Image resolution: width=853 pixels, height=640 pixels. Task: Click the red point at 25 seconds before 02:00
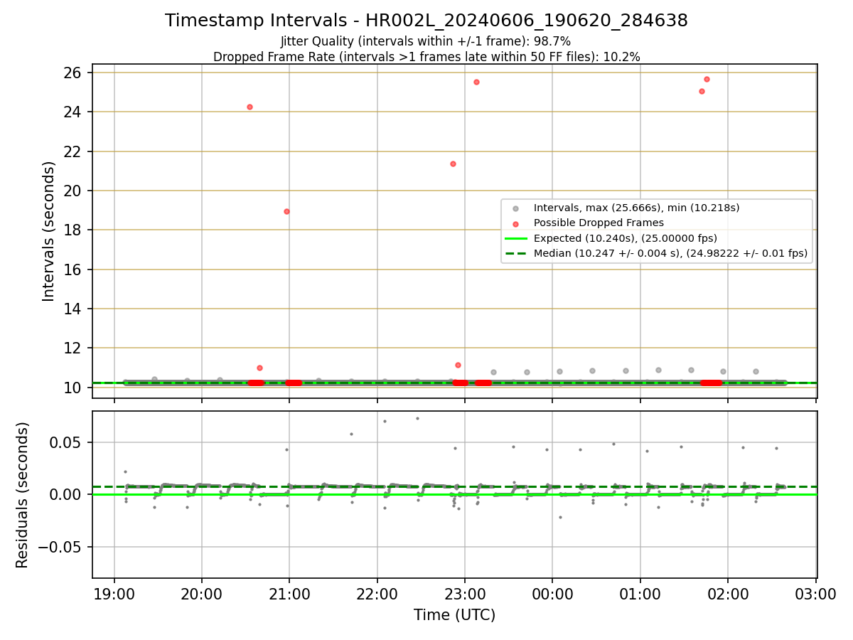pyautogui.click(x=702, y=91)
